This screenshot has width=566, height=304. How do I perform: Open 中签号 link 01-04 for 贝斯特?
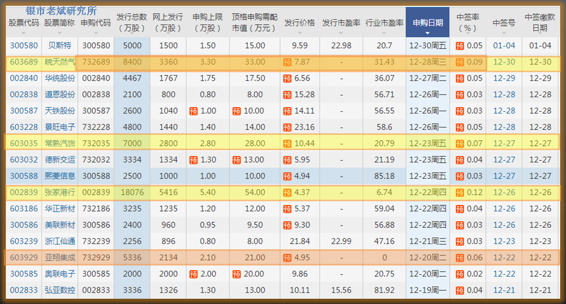click(x=504, y=46)
